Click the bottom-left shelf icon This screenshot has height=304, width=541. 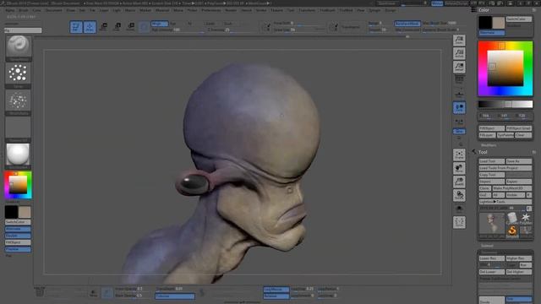(x=40, y=293)
